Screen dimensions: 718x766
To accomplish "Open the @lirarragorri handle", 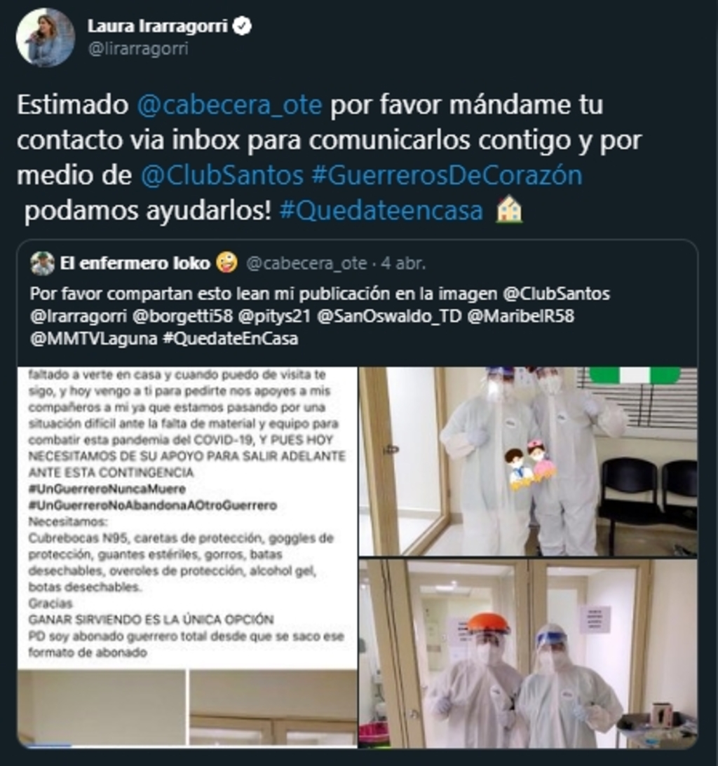I will (138, 49).
